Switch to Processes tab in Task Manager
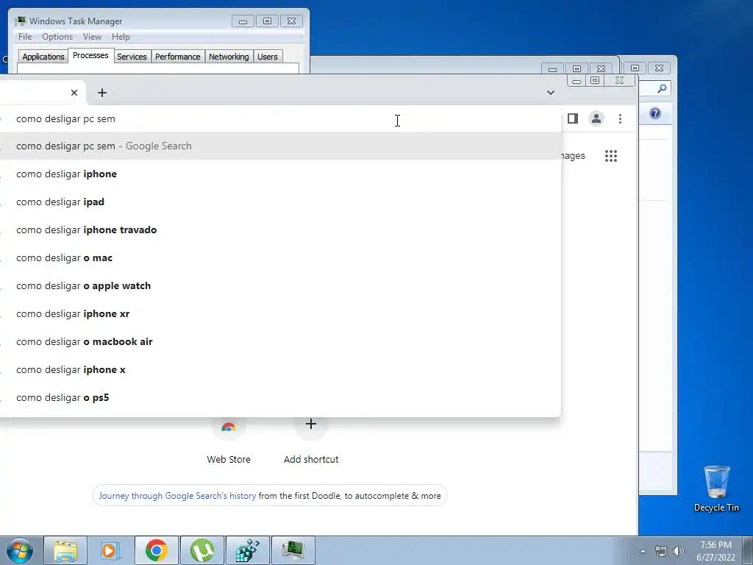The width and height of the screenshot is (753, 565). point(90,55)
